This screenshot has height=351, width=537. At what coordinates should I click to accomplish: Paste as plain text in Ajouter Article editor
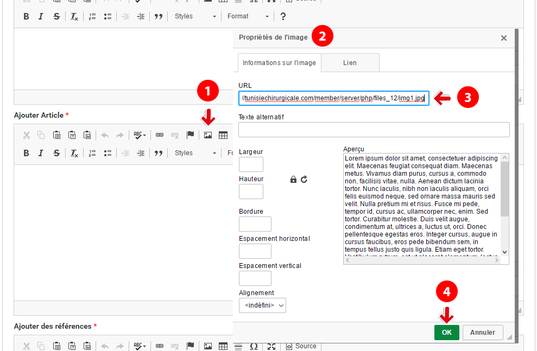pos(72,135)
